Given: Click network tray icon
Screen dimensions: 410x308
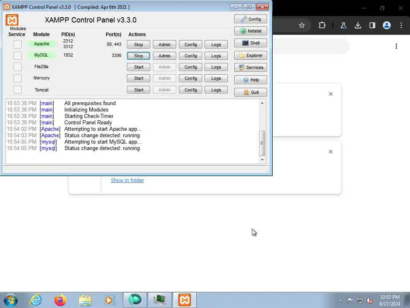Looking at the screenshot, I should click(x=360, y=300).
